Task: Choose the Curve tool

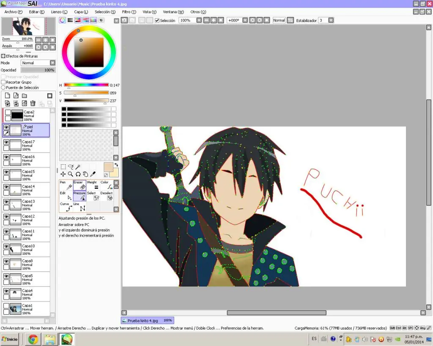Action: coord(66,207)
